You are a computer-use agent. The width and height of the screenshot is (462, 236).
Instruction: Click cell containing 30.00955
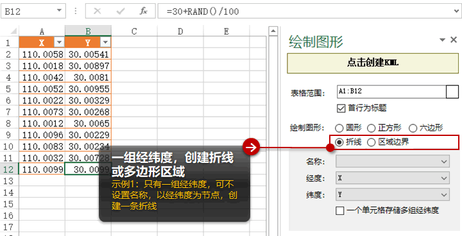[x=88, y=88]
